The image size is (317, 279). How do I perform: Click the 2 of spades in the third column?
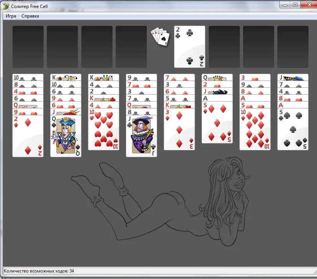(x=104, y=91)
